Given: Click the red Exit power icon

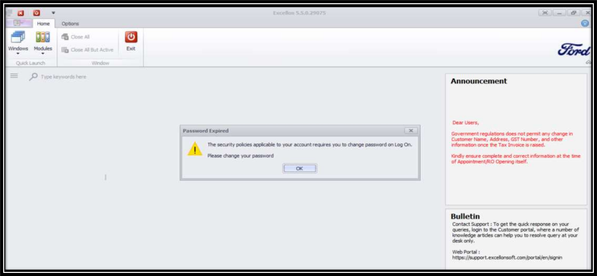Looking at the screenshot, I should [131, 37].
